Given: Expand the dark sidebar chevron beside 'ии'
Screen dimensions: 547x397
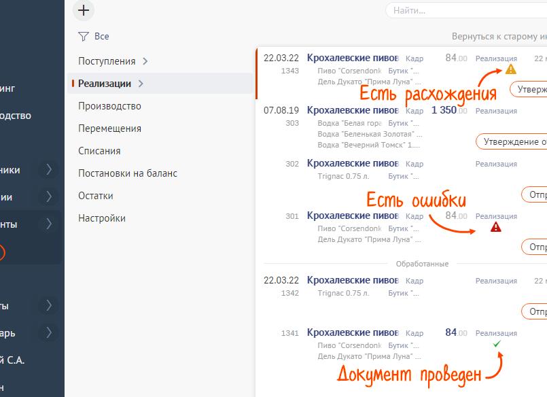Looking at the screenshot, I should tap(49, 196).
